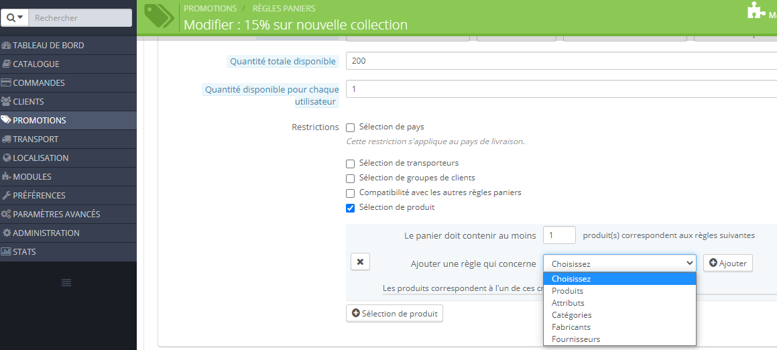Edit minimum product count field
777x350 pixels.
(x=560, y=235)
